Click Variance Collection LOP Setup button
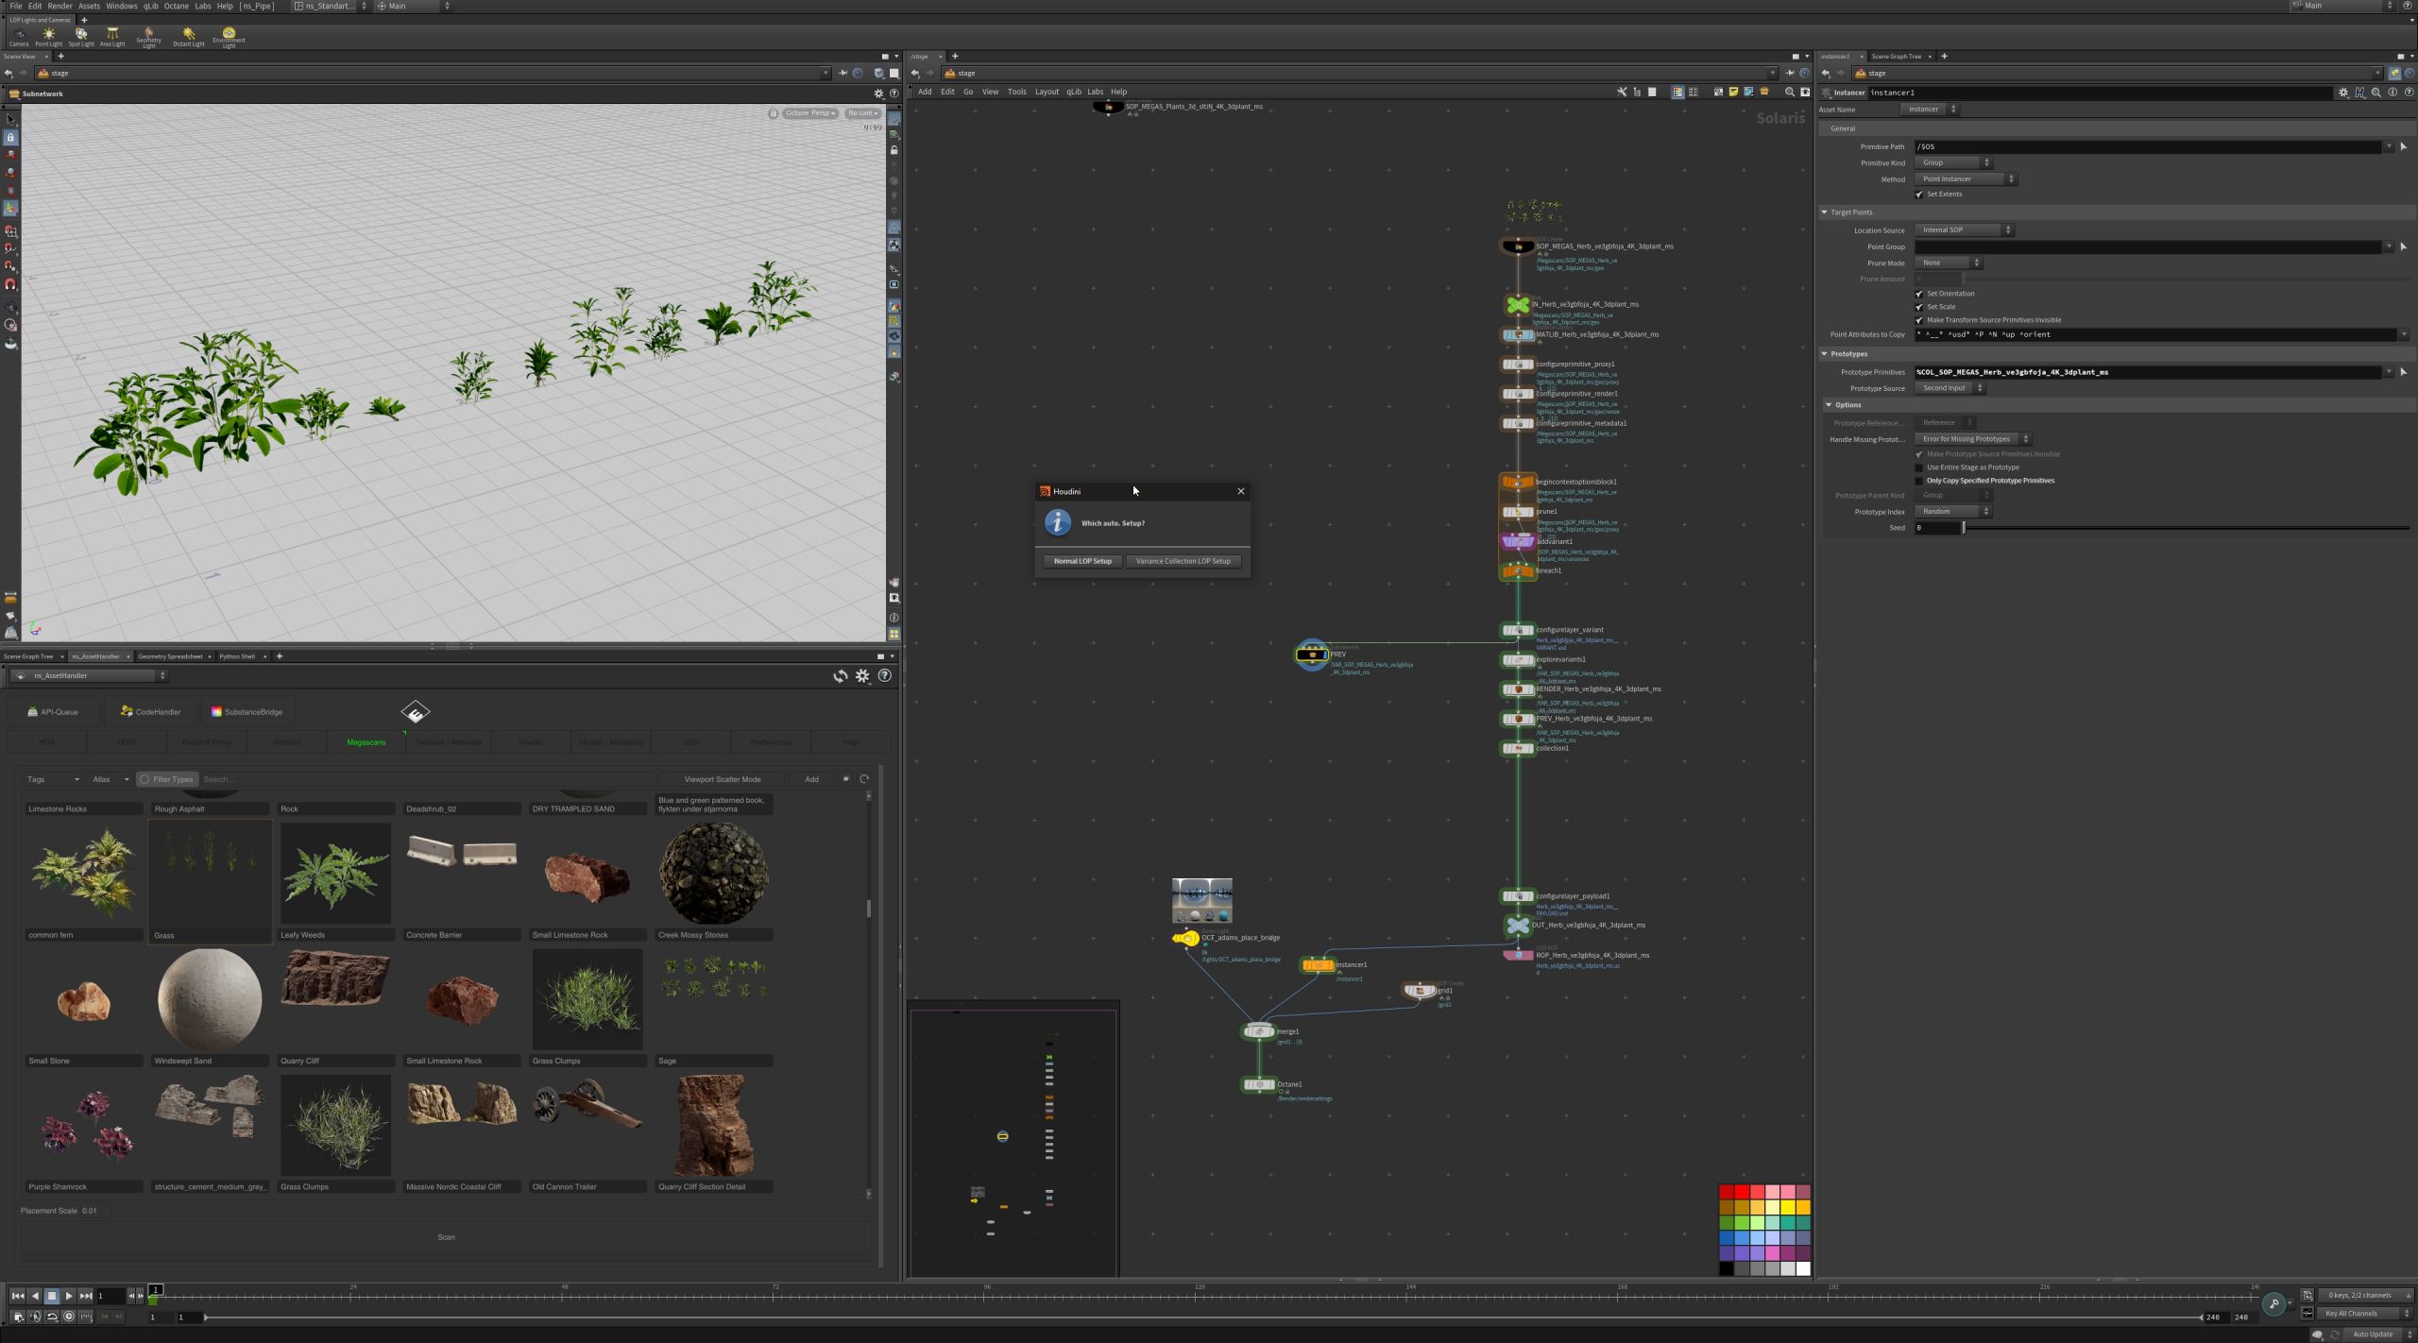The height and width of the screenshot is (1343, 2418). [x=1183, y=561]
